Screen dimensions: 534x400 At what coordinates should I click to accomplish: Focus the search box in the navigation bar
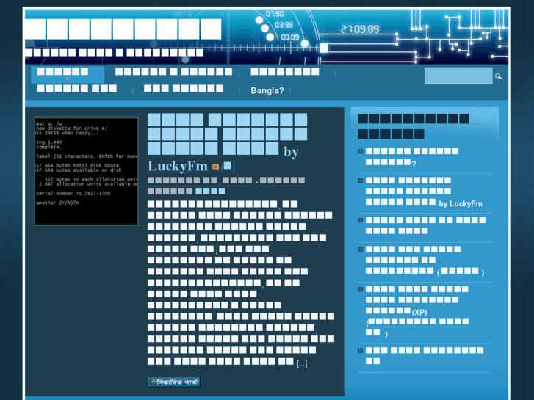tap(458, 76)
